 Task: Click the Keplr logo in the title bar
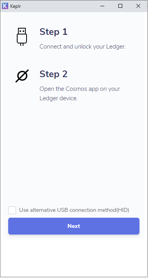[5, 6]
